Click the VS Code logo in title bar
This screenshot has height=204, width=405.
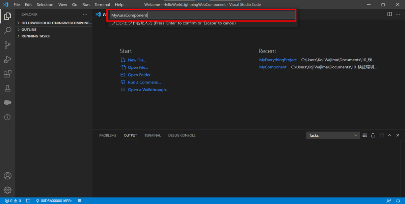pyautogui.click(x=6, y=5)
